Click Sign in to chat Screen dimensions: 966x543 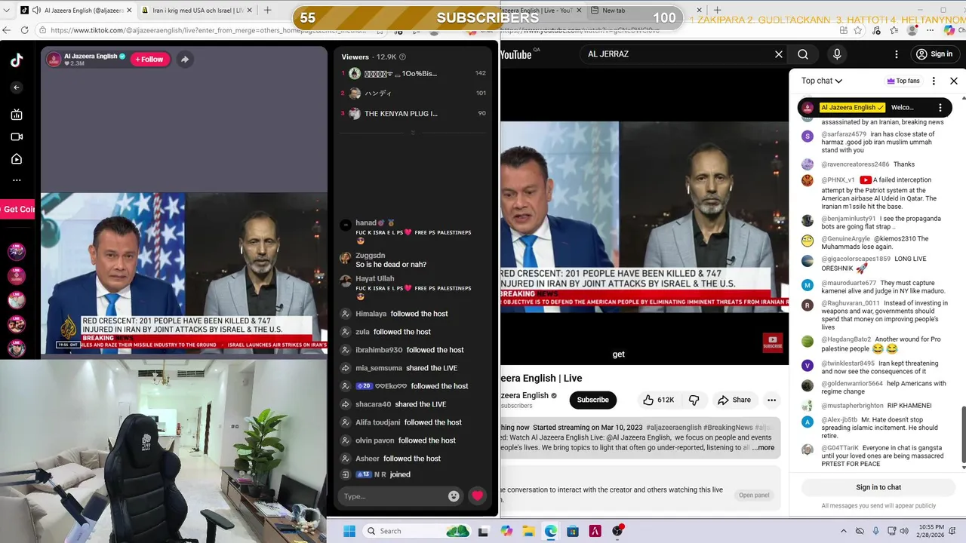click(878, 487)
